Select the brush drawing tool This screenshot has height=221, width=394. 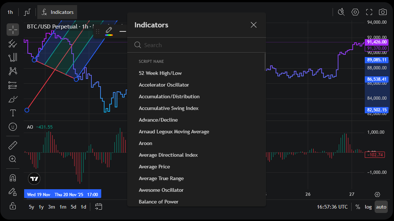13,99
